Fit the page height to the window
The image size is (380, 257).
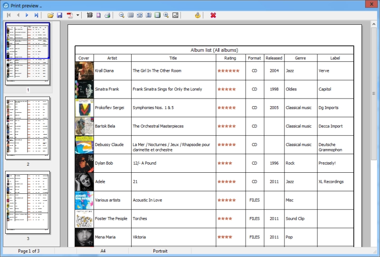148,15
